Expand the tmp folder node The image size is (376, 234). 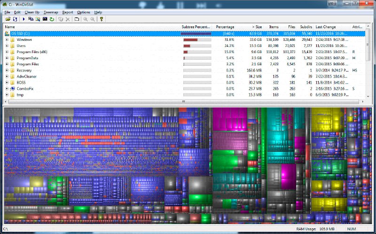coord(7,95)
